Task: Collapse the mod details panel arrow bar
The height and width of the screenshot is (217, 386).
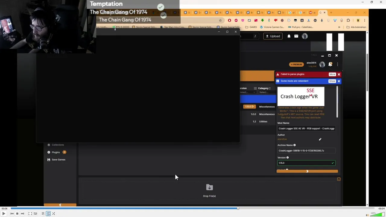Action: click(307, 171)
